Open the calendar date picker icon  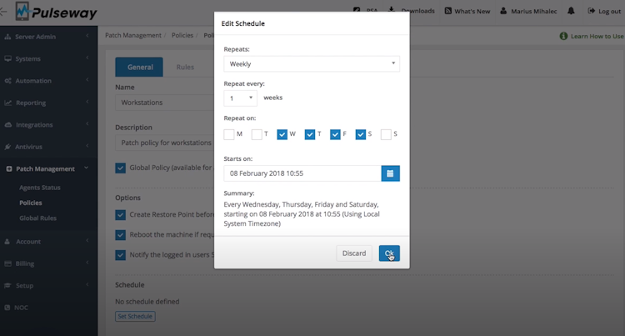pos(390,173)
